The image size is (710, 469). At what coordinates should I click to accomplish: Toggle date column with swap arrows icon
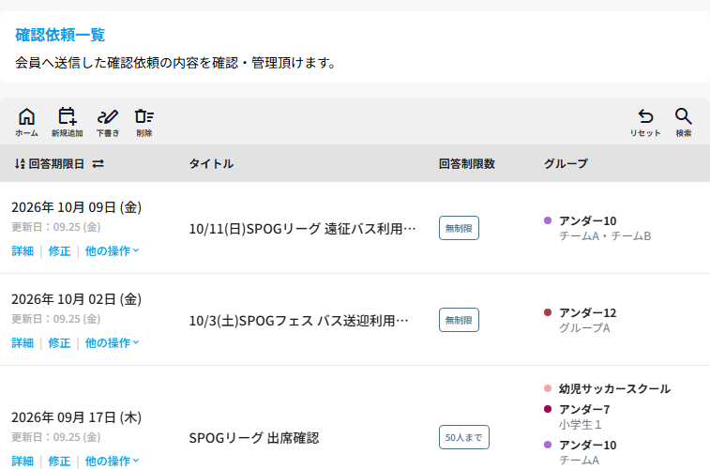98,164
